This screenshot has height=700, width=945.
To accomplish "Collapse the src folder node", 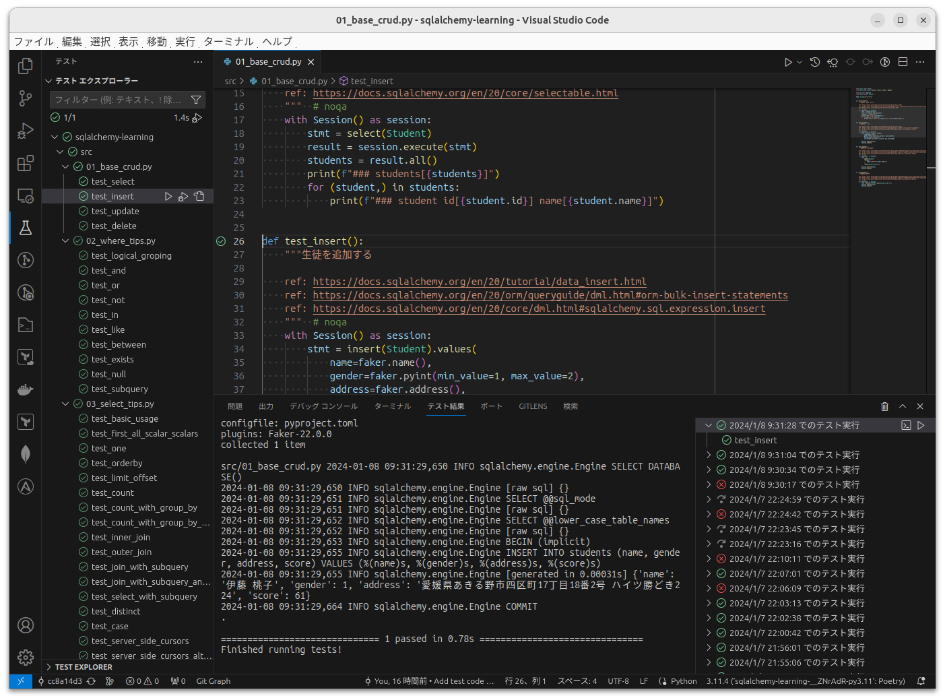I will 61,152.
